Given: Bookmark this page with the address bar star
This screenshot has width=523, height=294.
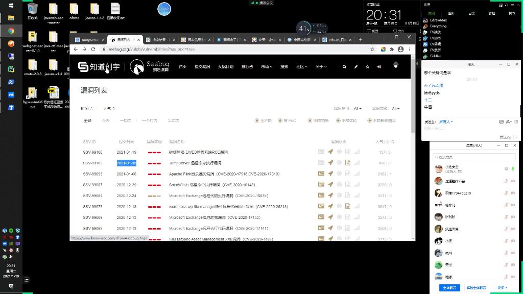Looking at the screenshot, I should point(372,49).
